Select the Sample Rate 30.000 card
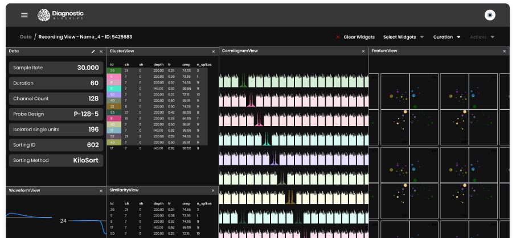The width and height of the screenshot is (516, 238). (x=56, y=68)
